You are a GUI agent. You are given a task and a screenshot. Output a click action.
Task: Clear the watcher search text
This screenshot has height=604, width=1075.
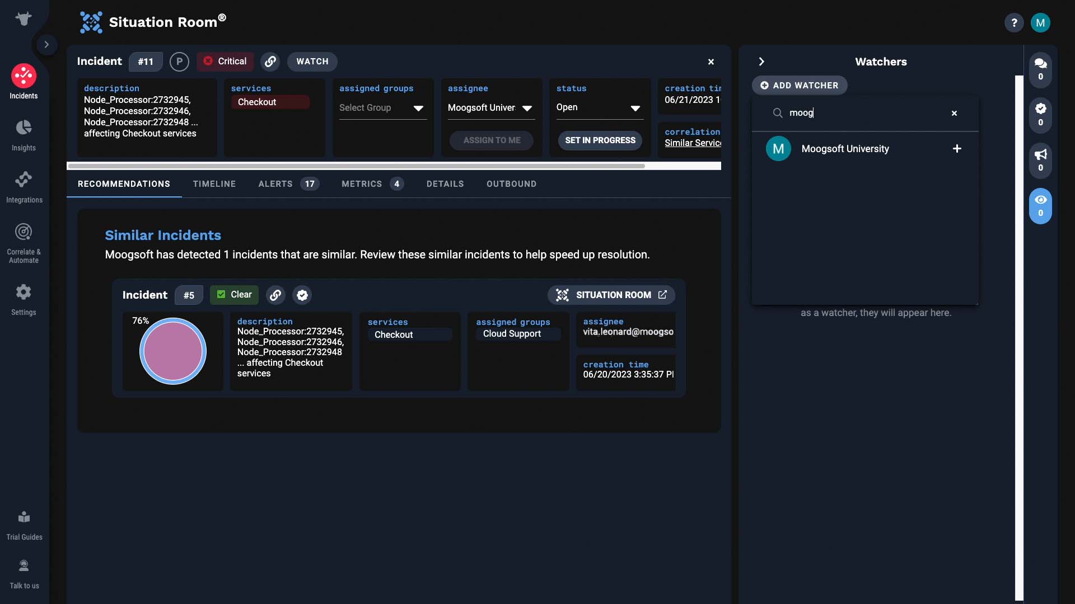(x=954, y=113)
